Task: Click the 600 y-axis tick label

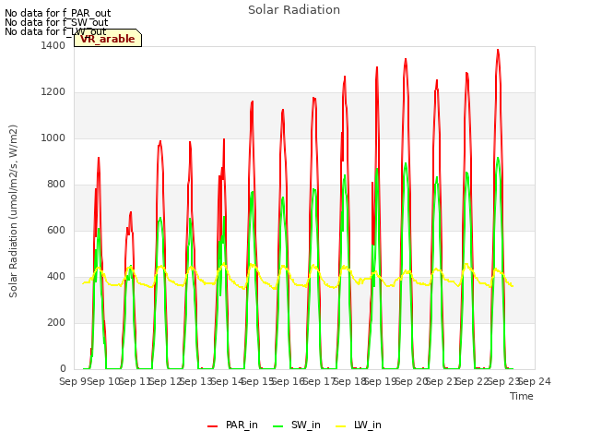Action: (56, 230)
